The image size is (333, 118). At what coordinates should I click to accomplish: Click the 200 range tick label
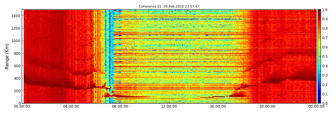pos(17,91)
